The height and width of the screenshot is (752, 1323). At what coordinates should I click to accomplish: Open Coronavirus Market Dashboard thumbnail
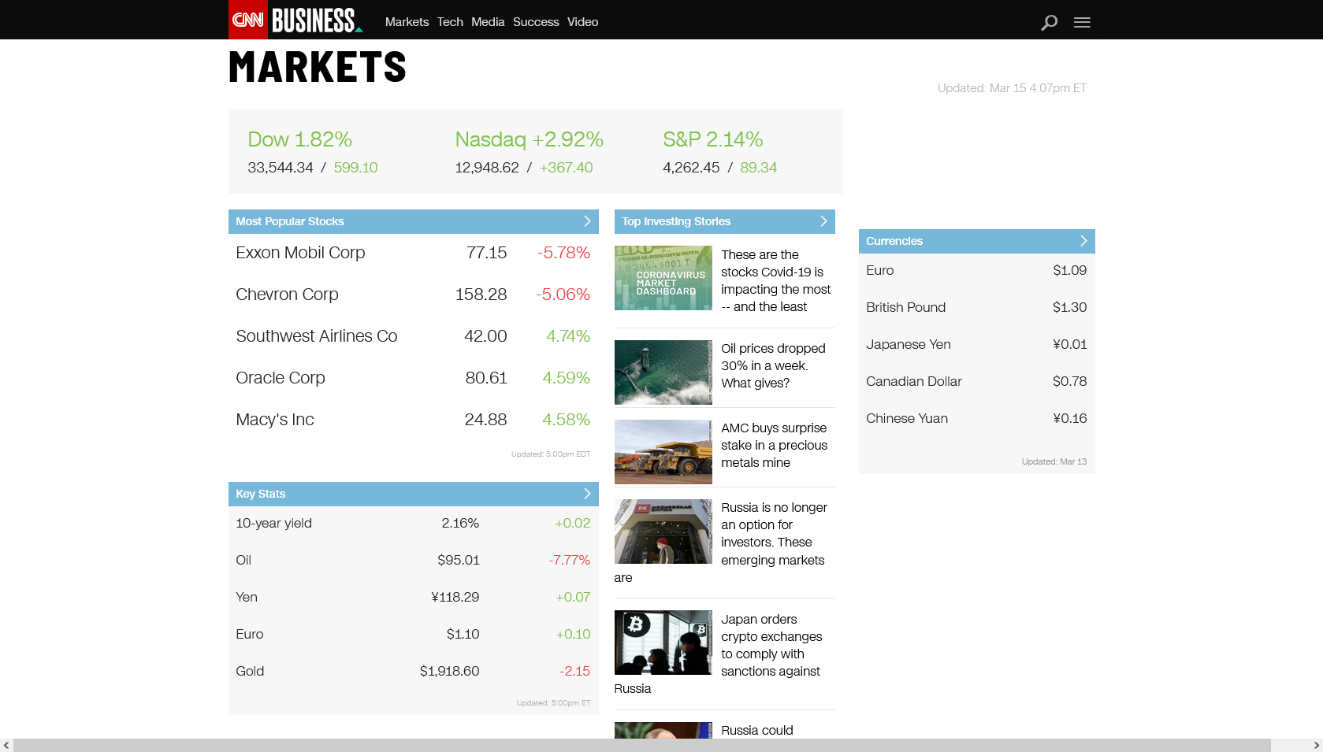pyautogui.click(x=663, y=278)
